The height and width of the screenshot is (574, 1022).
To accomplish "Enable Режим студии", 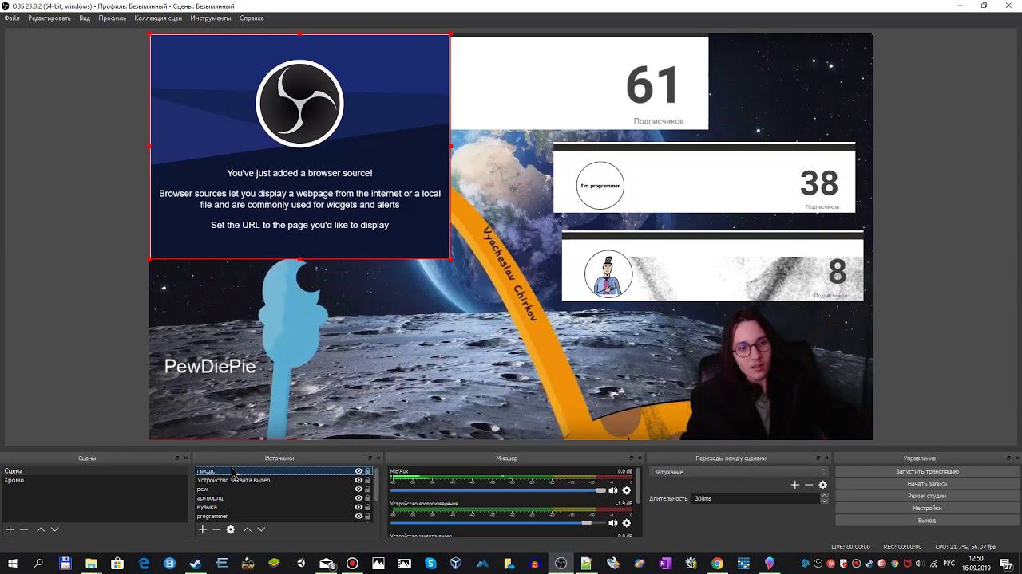I will point(927,496).
